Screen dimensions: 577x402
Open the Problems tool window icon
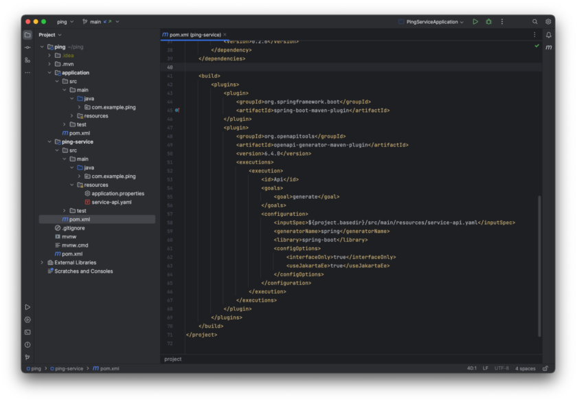(x=27, y=345)
